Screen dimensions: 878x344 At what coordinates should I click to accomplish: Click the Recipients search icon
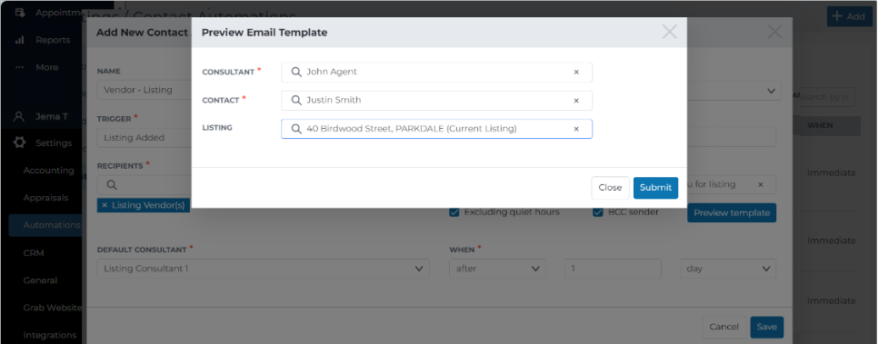click(112, 184)
